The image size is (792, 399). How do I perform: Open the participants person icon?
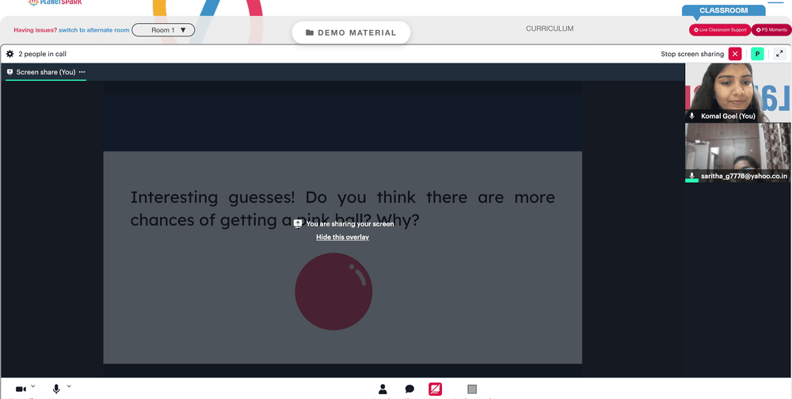[383, 389]
